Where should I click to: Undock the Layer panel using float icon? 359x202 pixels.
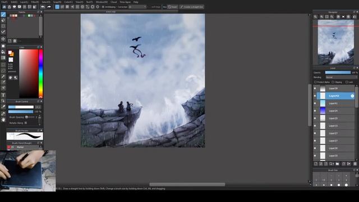[354, 68]
